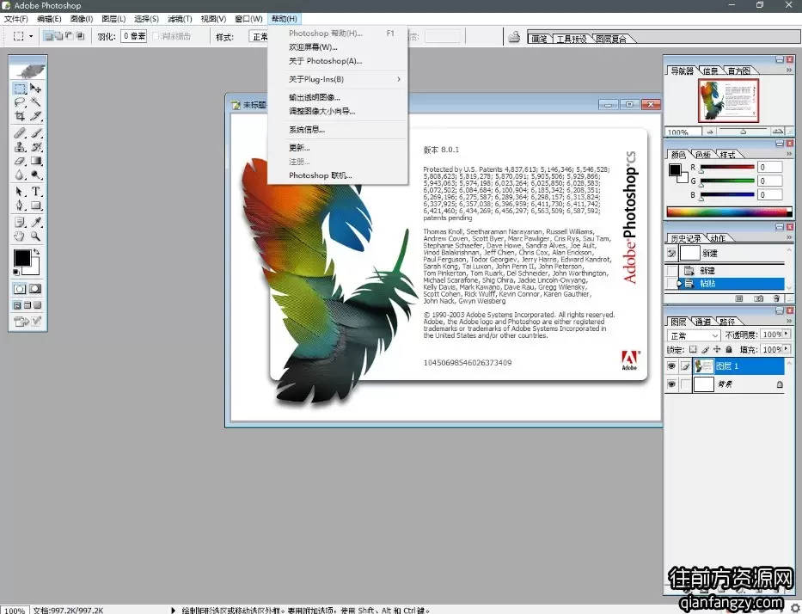Toggle lock all in Layers panel
Image resolution: width=802 pixels, height=614 pixels.
pyautogui.click(x=729, y=349)
